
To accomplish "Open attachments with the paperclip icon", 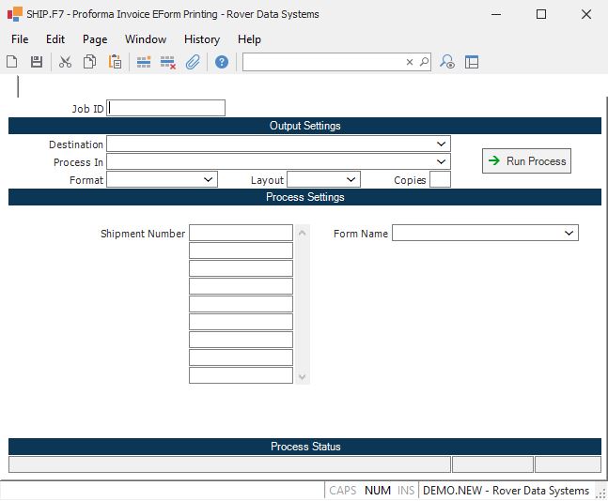I will 193,62.
